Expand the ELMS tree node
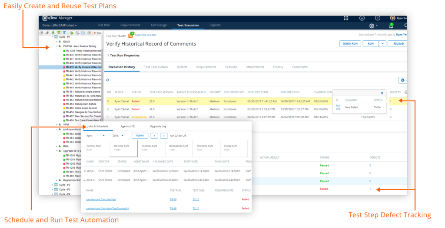 point(56,42)
